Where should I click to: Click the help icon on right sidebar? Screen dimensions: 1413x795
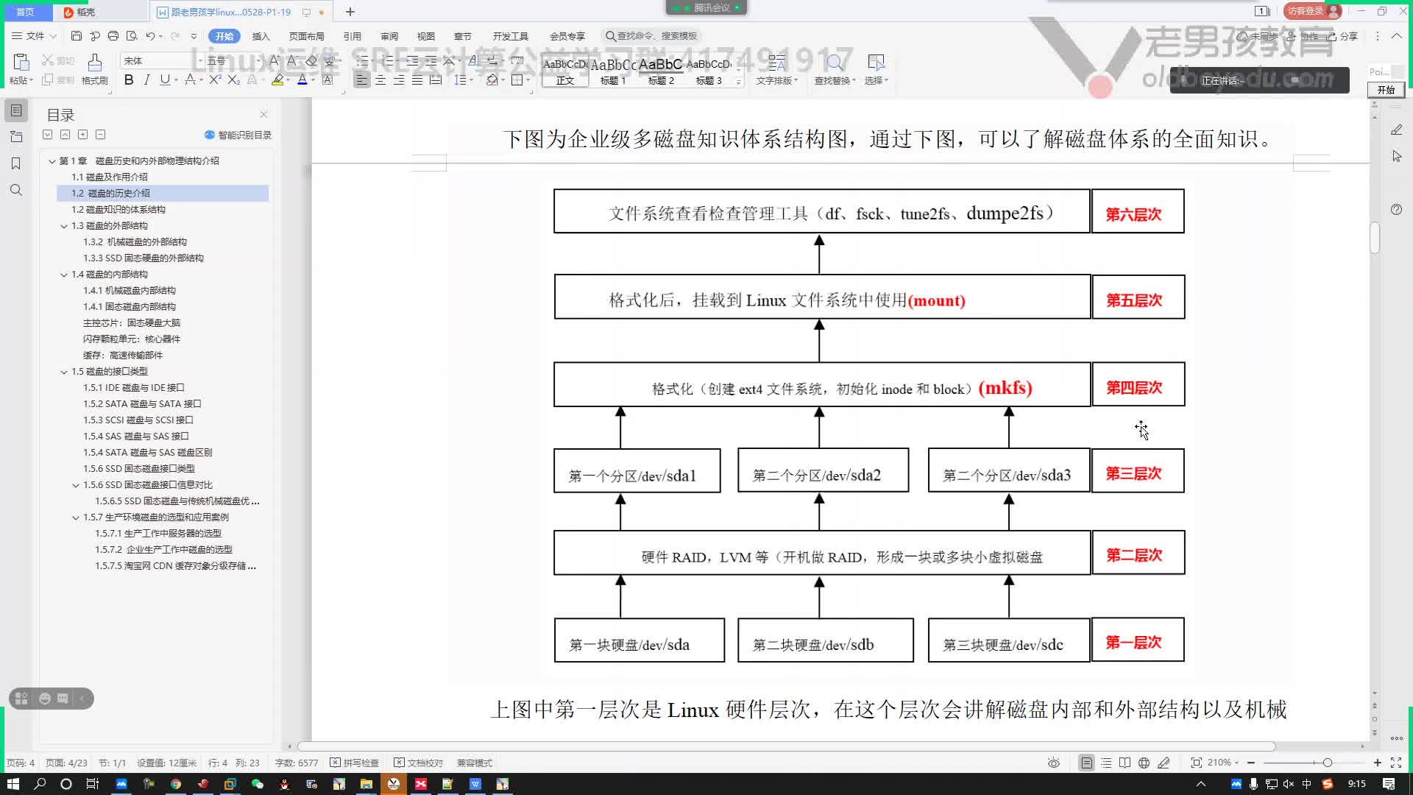[1396, 210]
